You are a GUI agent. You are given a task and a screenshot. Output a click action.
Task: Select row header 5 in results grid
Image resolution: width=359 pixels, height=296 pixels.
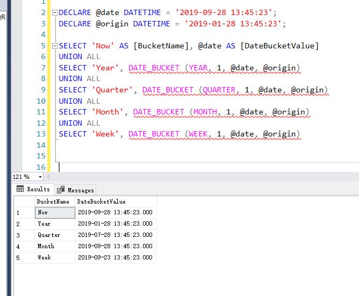[24, 257]
